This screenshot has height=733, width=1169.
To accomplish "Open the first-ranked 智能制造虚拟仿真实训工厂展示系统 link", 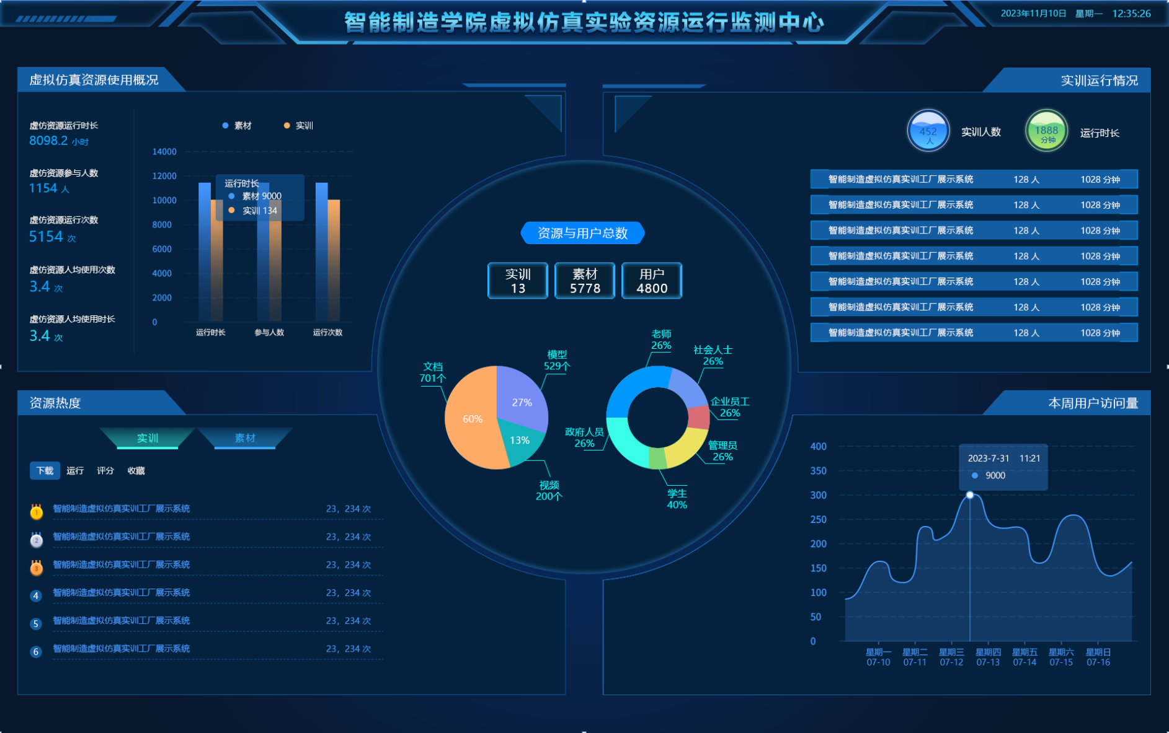I will pos(122,509).
